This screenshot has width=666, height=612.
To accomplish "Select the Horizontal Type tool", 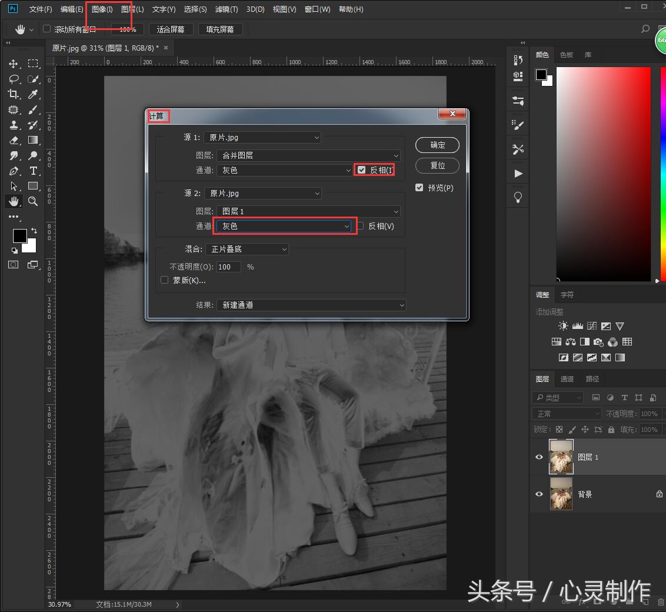I will click(x=33, y=171).
